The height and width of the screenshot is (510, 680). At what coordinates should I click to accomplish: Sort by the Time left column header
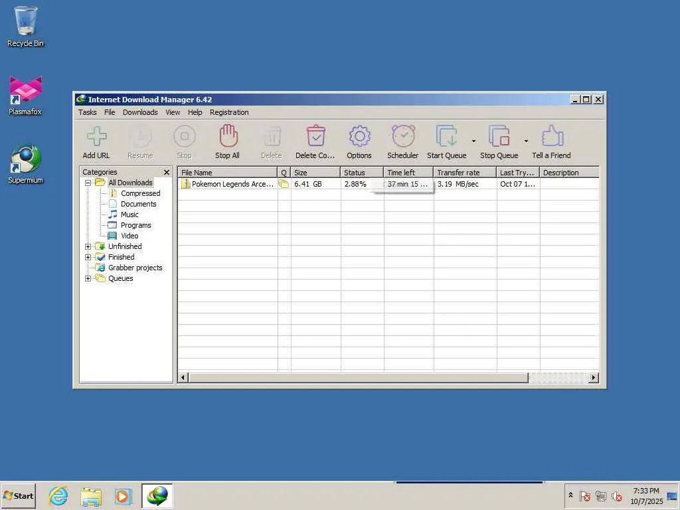(408, 173)
